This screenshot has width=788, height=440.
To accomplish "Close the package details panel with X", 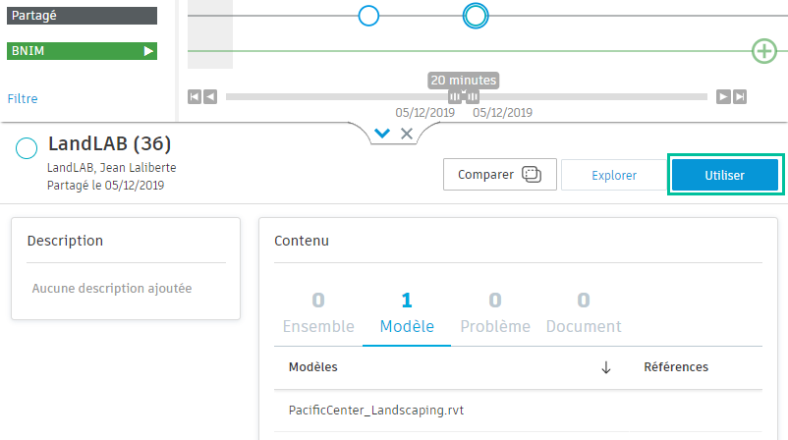I will [x=407, y=134].
